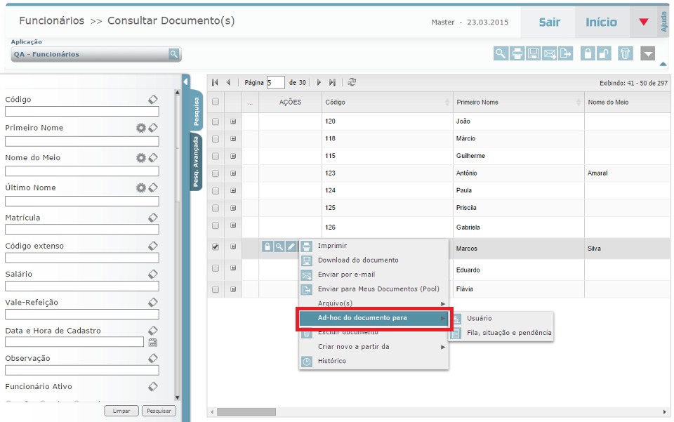Expand the row details for Antônio
This screenshot has width=674, height=422.
point(233,173)
